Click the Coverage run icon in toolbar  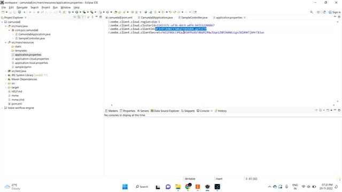pos(84,12)
